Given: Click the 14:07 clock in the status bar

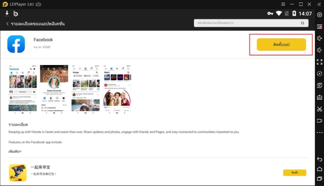Looking at the screenshot, I should click(x=305, y=14).
